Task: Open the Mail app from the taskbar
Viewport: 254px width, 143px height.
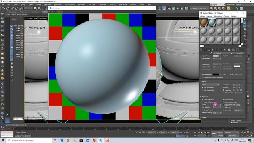Action: pyautogui.click(x=88, y=140)
